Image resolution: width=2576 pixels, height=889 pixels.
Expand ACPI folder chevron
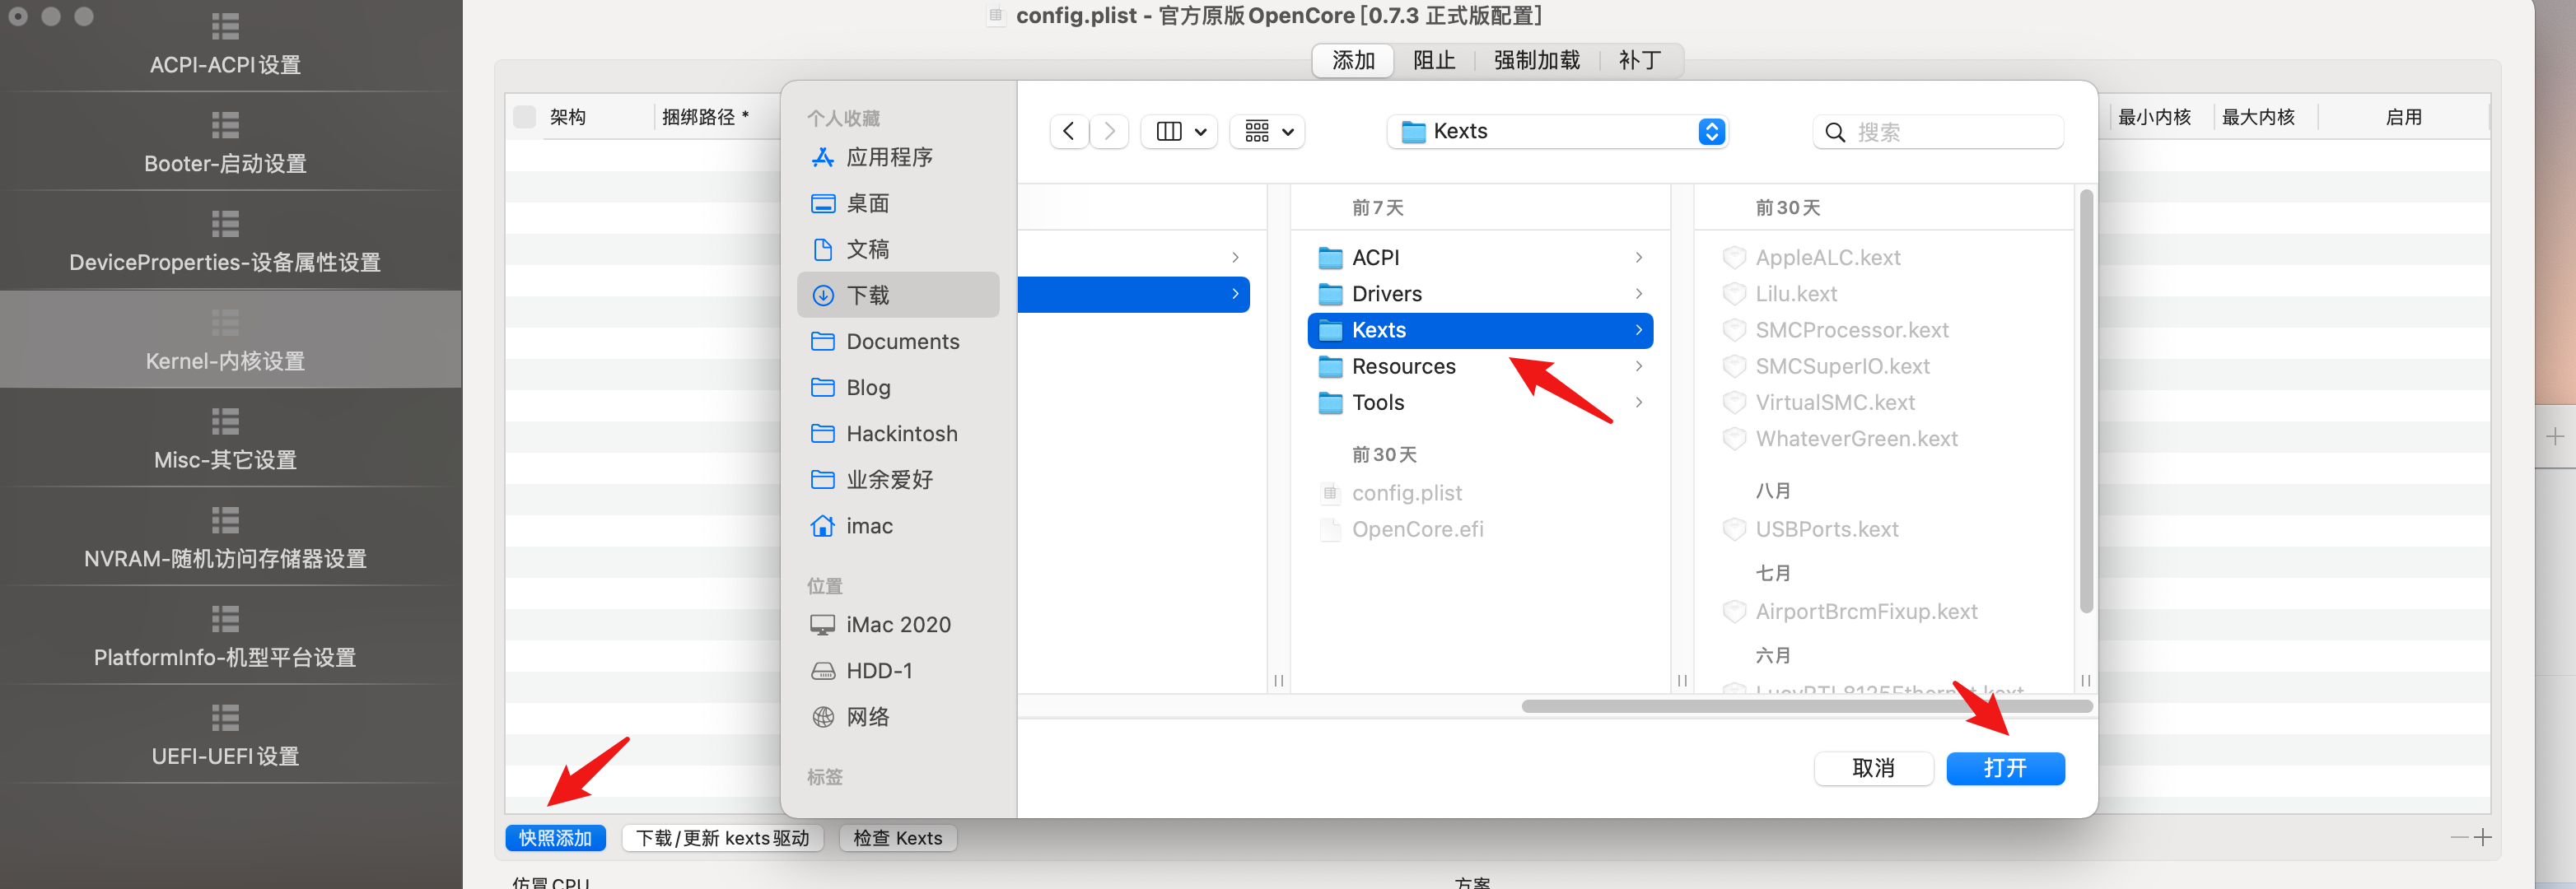click(1639, 258)
